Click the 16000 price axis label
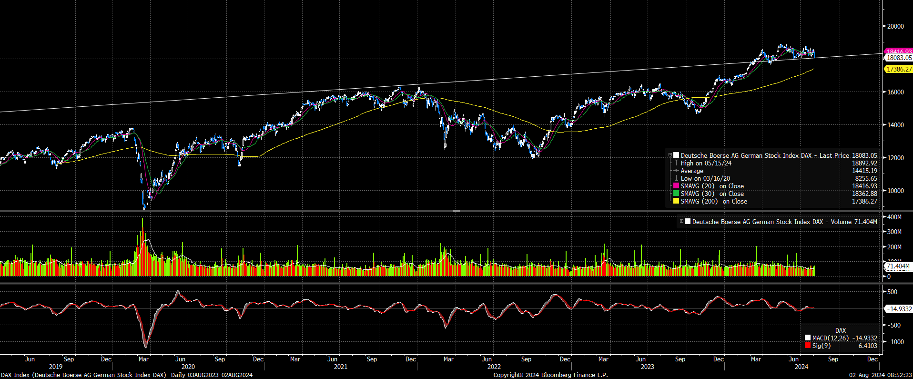This screenshot has height=379, width=913. [895, 92]
